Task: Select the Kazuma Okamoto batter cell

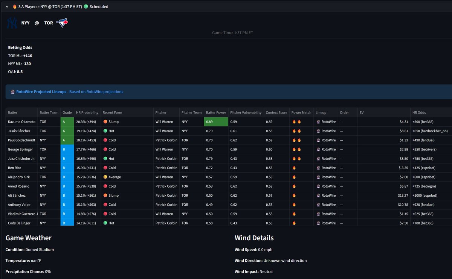Action: (21, 122)
